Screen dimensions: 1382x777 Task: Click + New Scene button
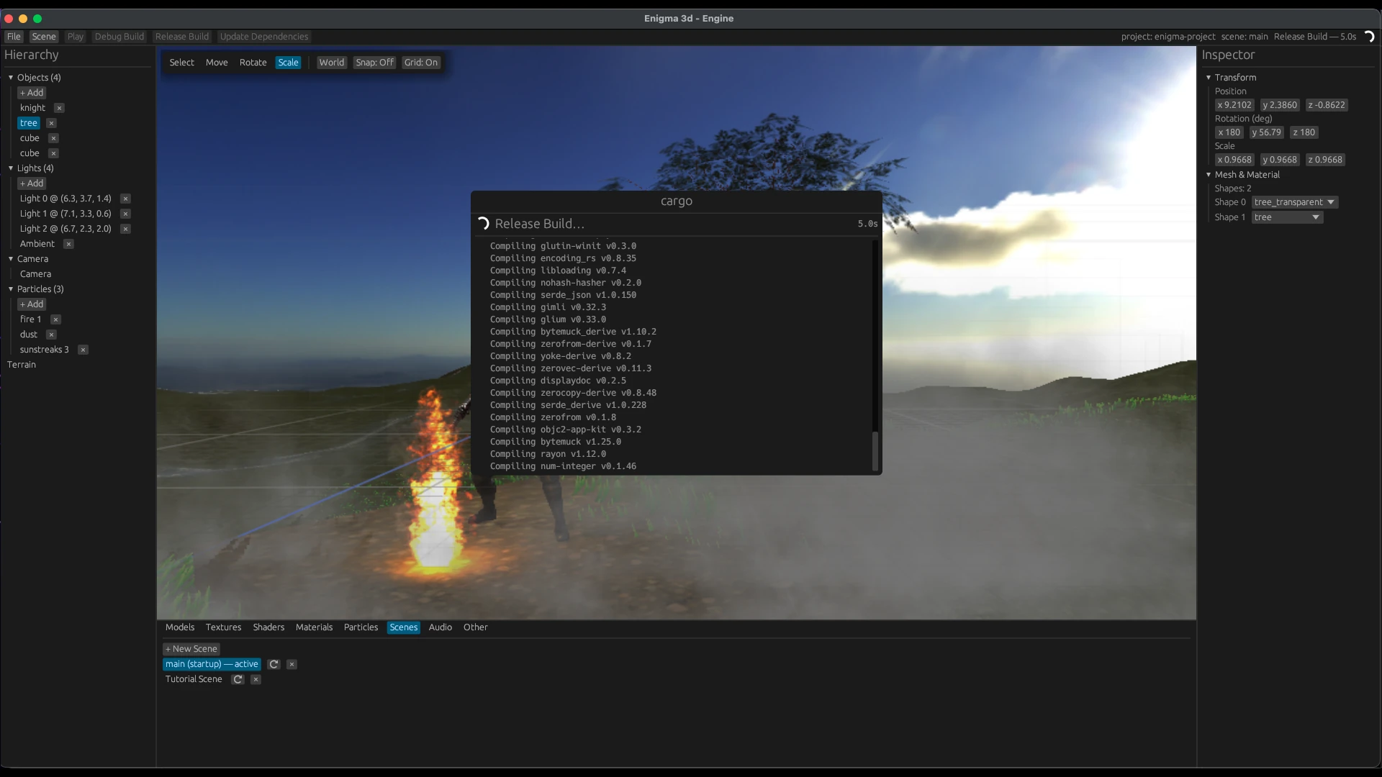[191, 649]
